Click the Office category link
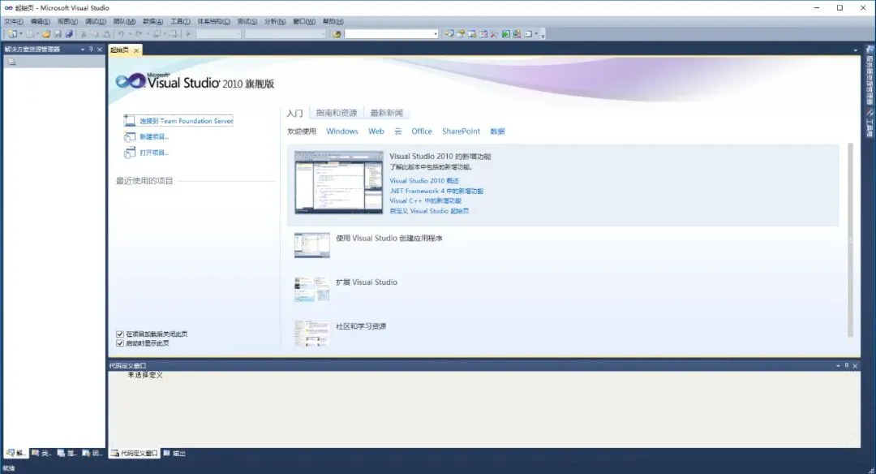This screenshot has height=474, width=876. pyautogui.click(x=422, y=131)
